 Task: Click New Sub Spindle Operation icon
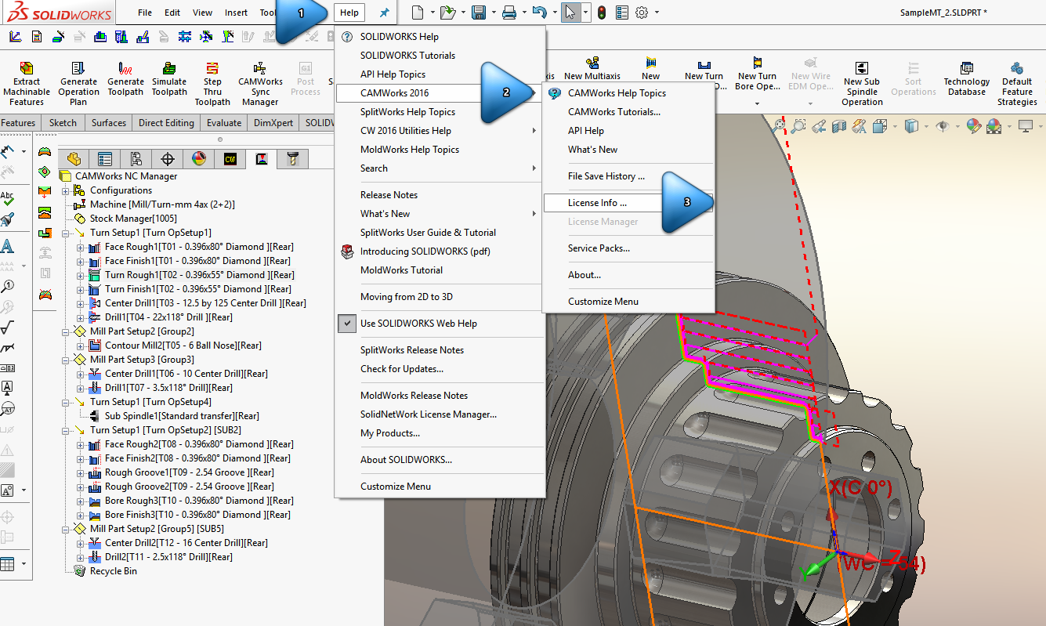(862, 69)
